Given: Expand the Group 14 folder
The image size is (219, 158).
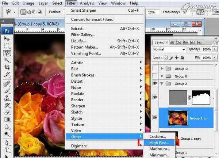Looking at the screenshot, I should coord(162,68).
